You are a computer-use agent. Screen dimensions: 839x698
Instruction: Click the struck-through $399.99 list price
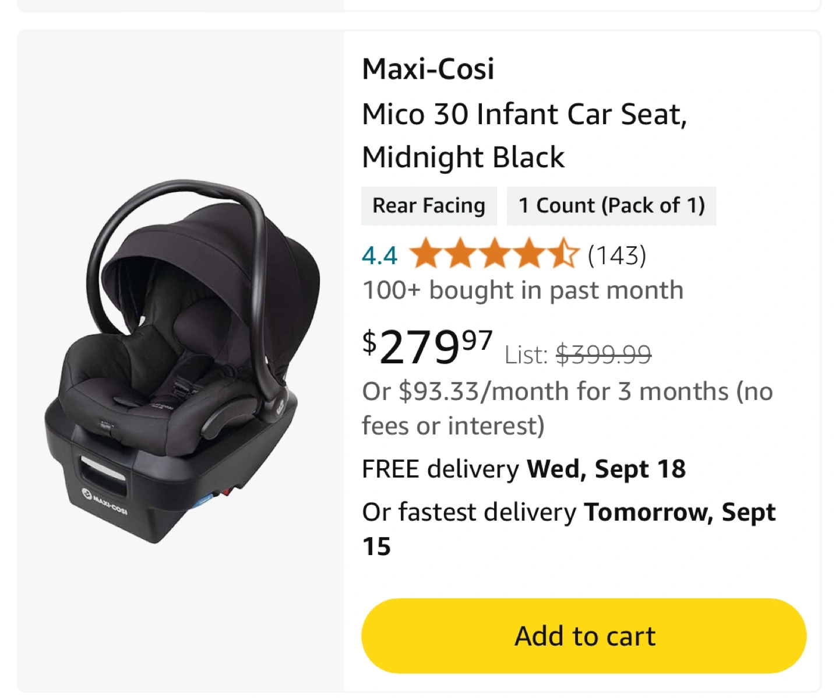[x=604, y=354]
